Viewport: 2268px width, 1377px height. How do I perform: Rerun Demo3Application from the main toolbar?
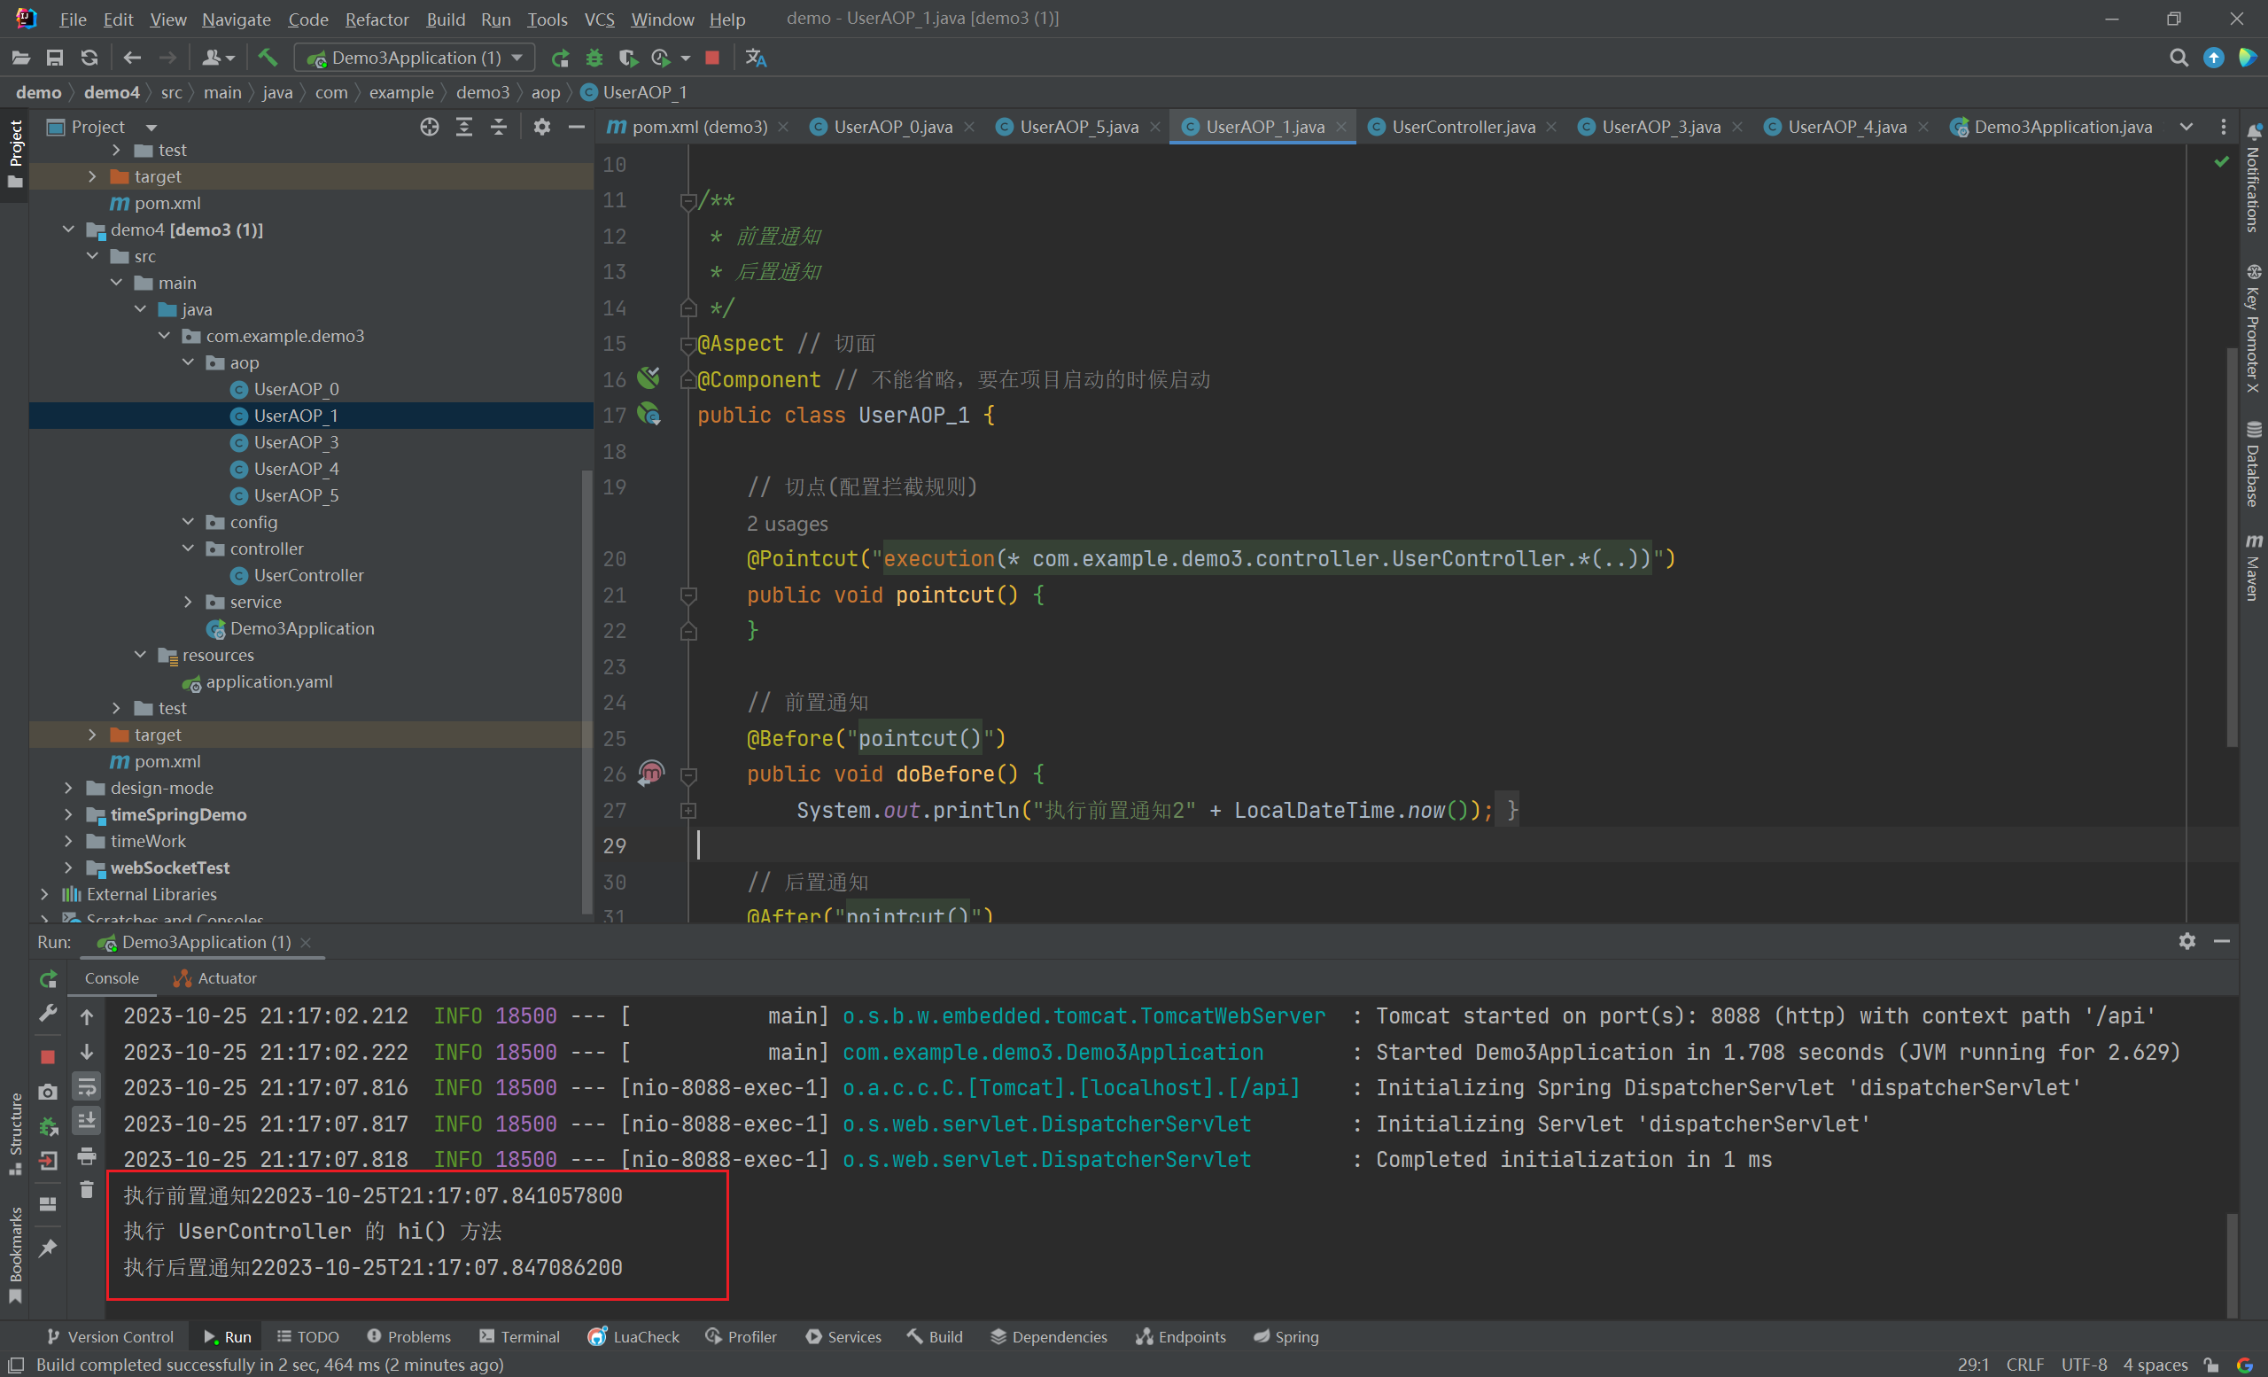[x=560, y=58]
